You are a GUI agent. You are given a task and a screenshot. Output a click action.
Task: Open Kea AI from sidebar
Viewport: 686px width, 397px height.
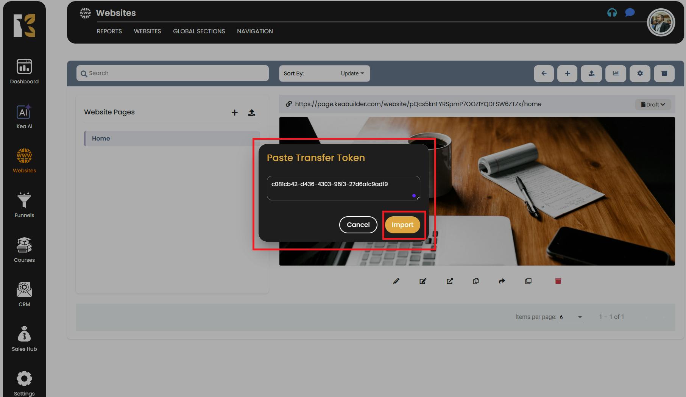pyautogui.click(x=24, y=116)
